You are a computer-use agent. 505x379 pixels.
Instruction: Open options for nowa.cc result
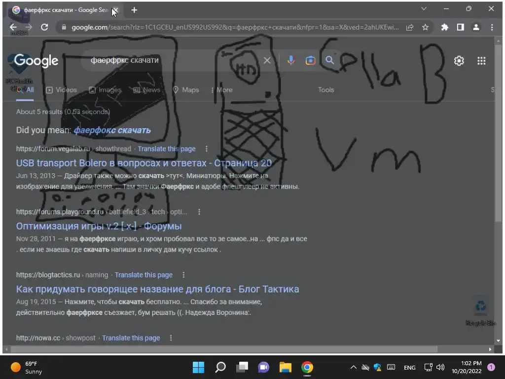click(171, 338)
